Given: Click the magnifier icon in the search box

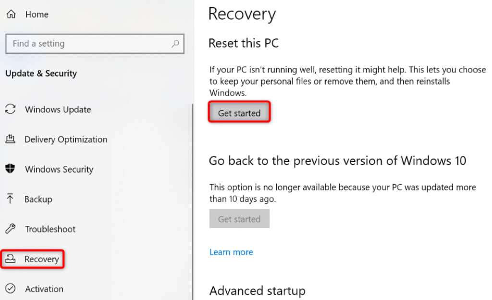Looking at the screenshot, I should click(175, 44).
